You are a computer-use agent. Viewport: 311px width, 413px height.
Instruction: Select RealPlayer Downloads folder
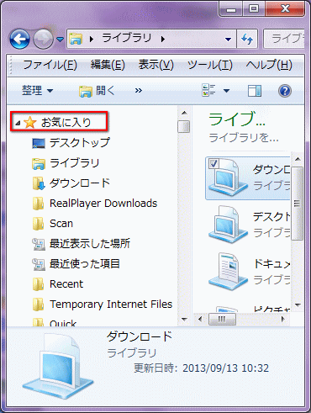(103, 204)
